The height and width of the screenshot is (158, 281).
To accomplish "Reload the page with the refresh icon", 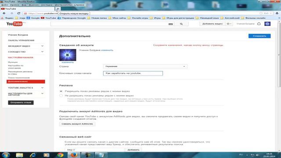I will [18, 13].
